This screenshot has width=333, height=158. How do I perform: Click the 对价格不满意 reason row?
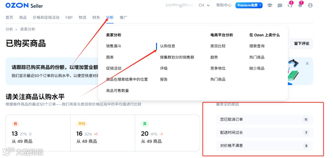pos(265,146)
